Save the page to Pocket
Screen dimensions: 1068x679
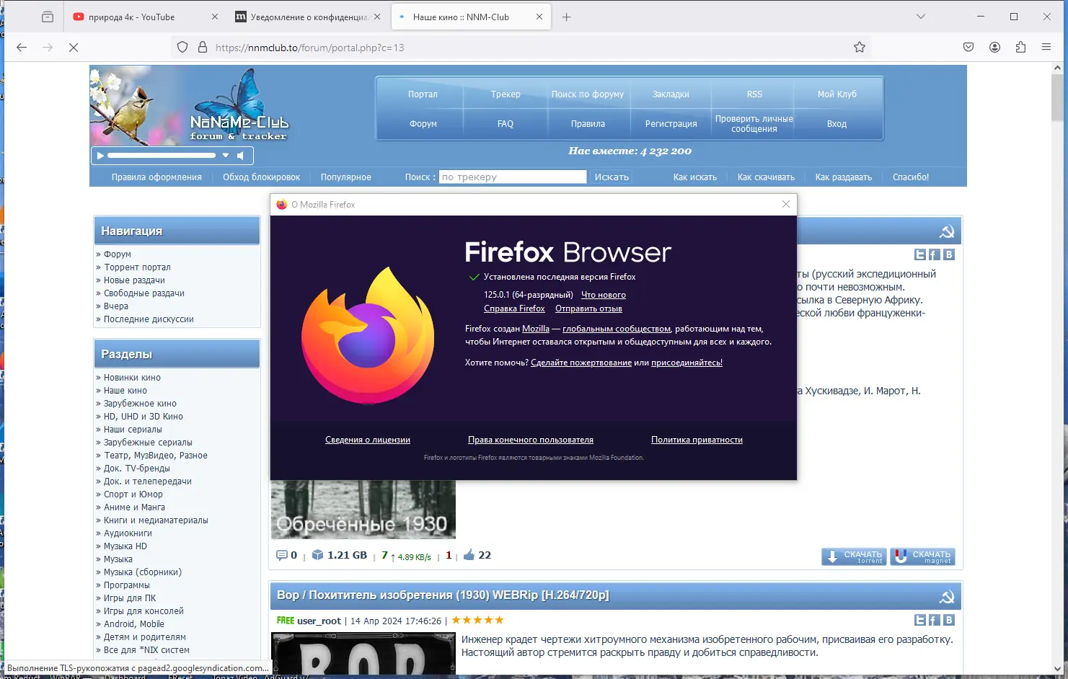point(968,48)
